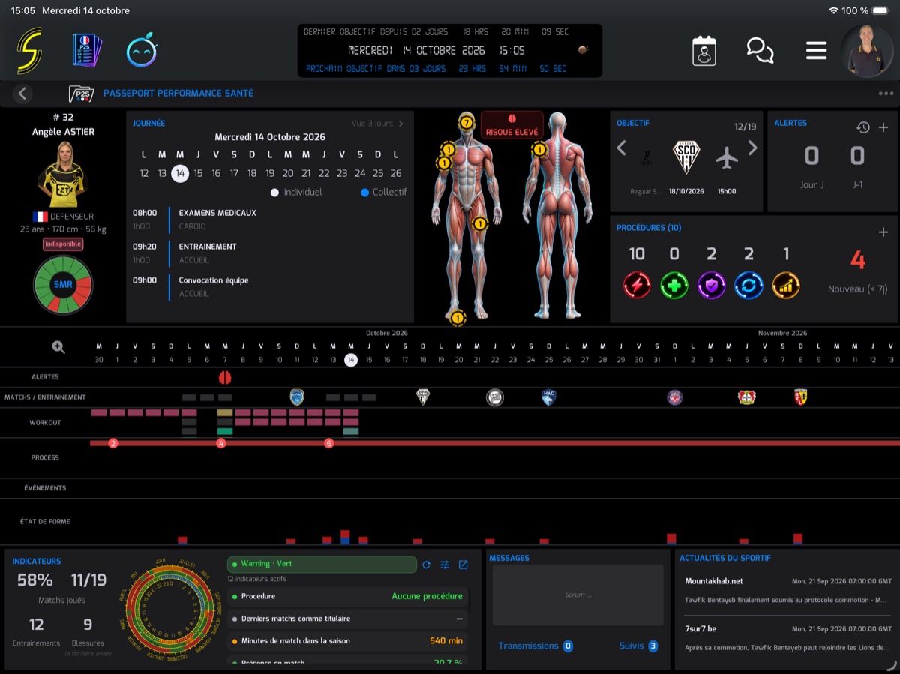The width and height of the screenshot is (900, 674).
Task: Toggle the Individuel filter
Action: (296, 192)
